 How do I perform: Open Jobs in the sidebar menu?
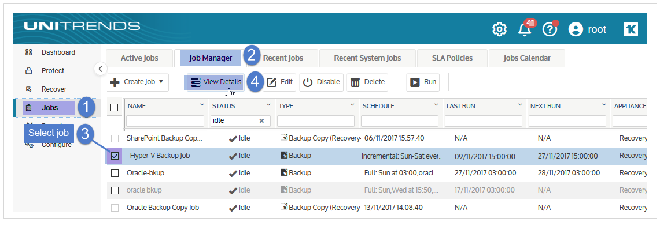50,108
